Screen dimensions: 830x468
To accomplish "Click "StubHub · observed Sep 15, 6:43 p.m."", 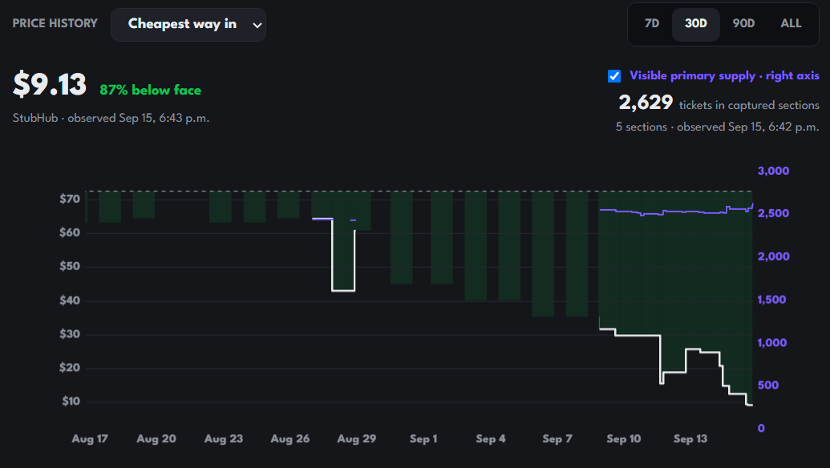I will [x=111, y=118].
